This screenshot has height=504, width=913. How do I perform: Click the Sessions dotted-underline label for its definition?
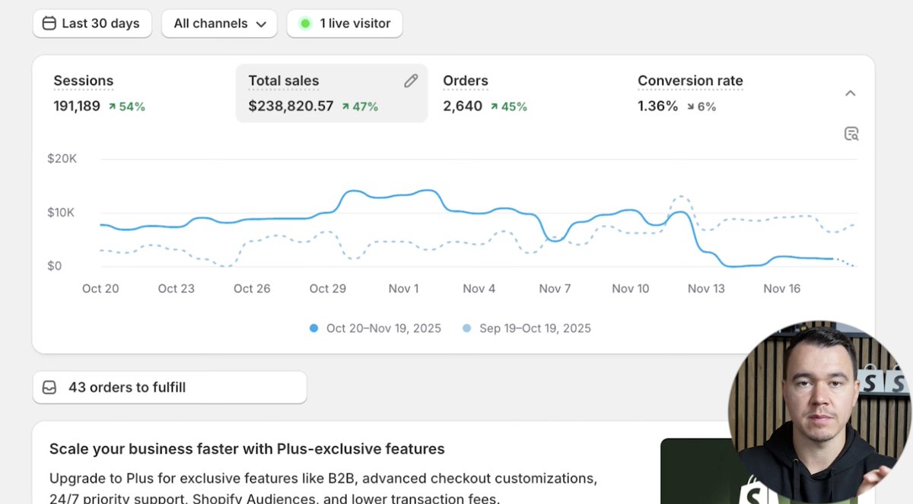pos(83,81)
